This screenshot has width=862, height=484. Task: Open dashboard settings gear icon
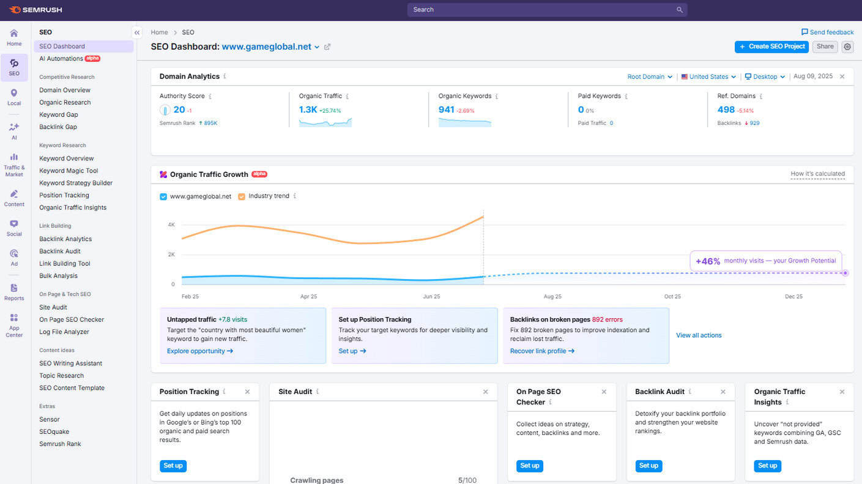(847, 47)
